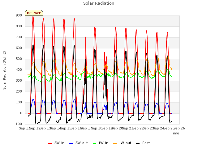Image resolution: width=198 pixels, height=149 pixels.
Task: Click the SW_in legend entry
Action: point(56,143)
